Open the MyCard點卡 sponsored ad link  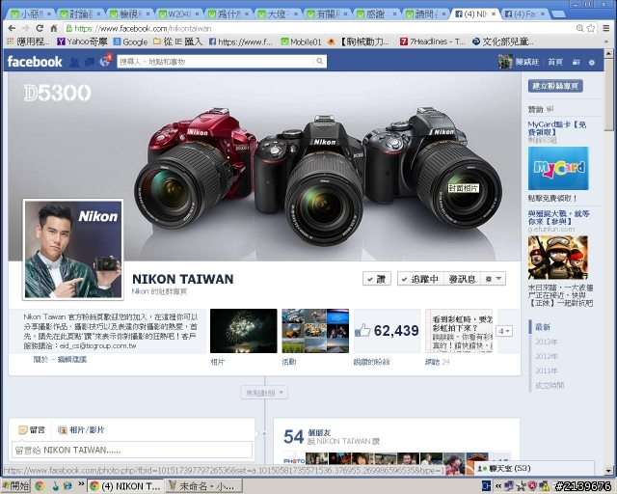(x=557, y=128)
